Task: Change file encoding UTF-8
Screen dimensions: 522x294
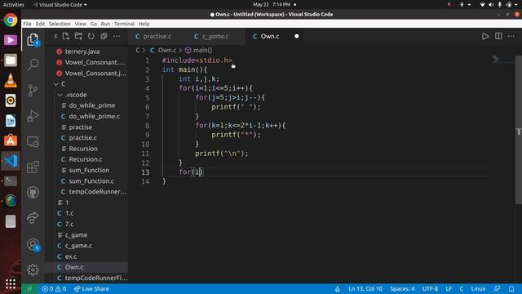Action: coord(430,288)
